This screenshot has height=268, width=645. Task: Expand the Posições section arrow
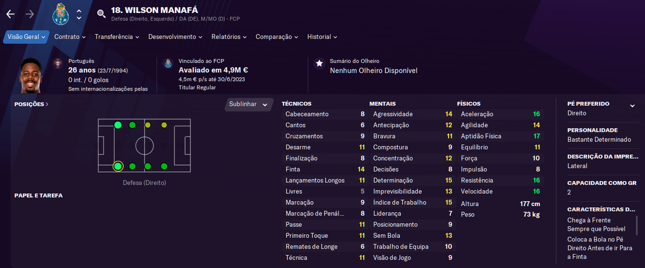coord(47,104)
